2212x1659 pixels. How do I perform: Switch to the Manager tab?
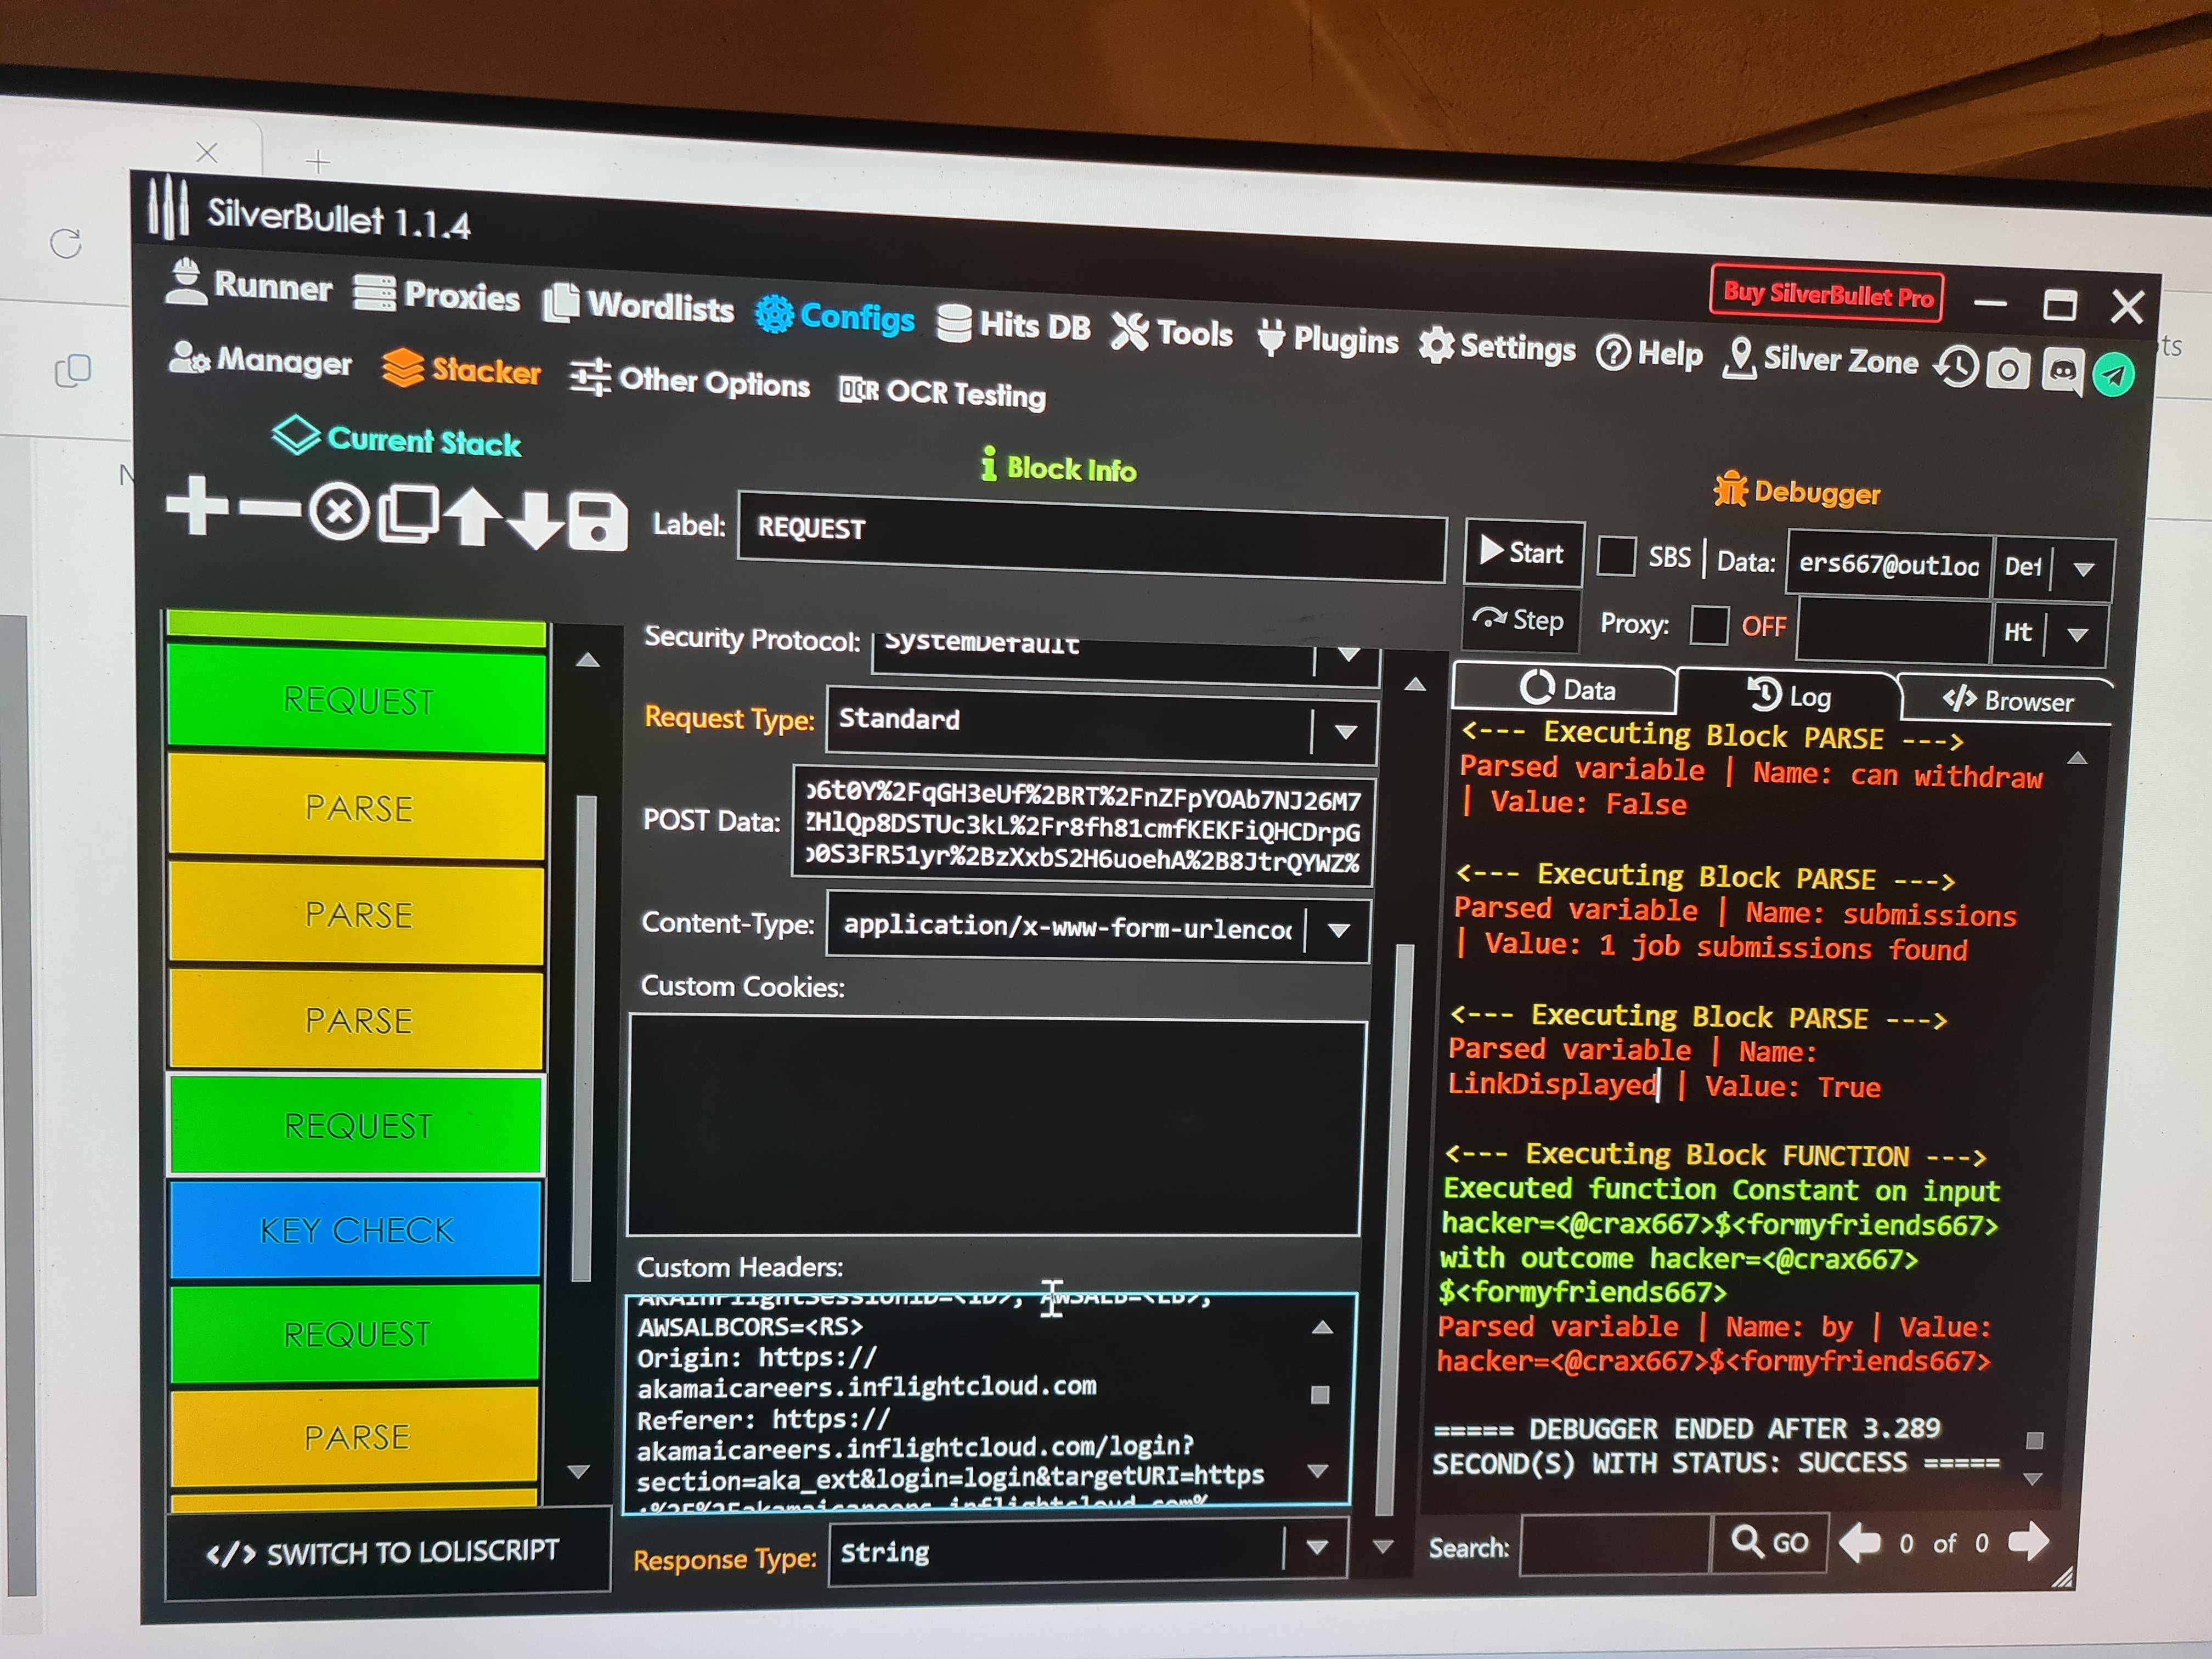coord(260,360)
